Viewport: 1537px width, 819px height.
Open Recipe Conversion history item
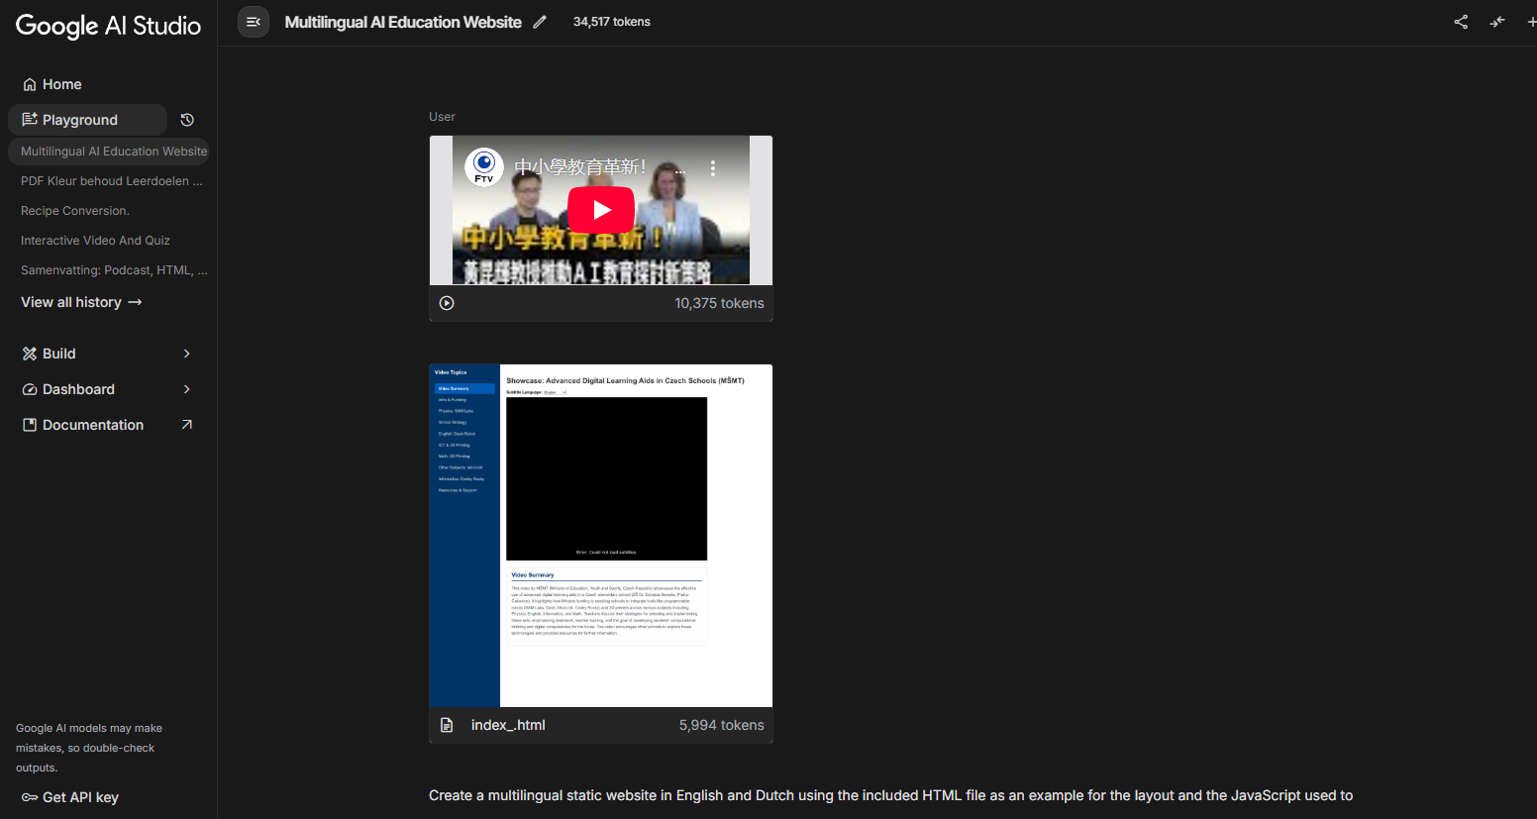tap(75, 211)
